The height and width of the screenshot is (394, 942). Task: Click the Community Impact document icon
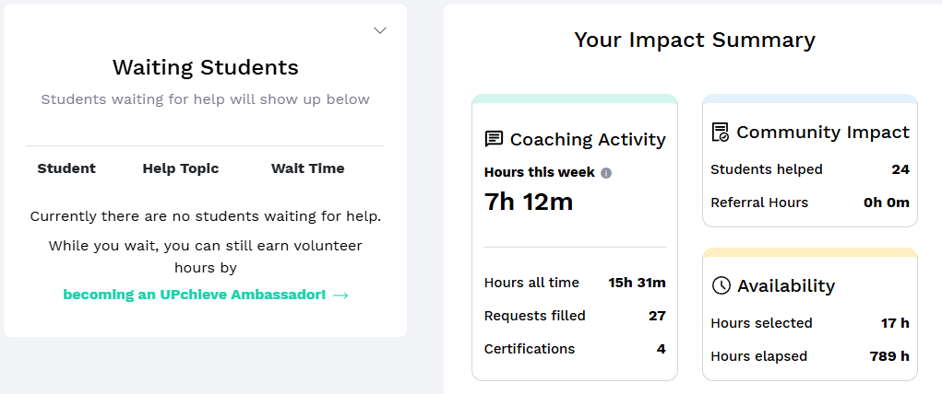(x=721, y=133)
